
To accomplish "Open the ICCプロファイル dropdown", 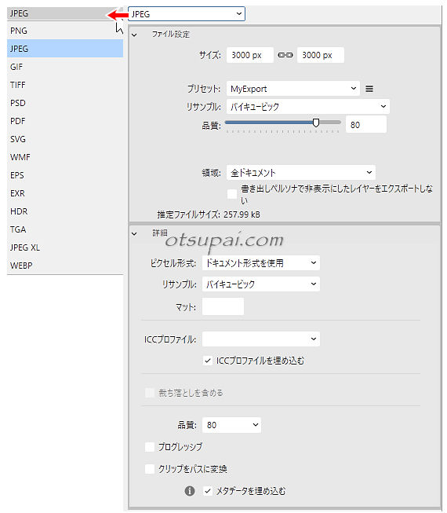I will pos(261,339).
